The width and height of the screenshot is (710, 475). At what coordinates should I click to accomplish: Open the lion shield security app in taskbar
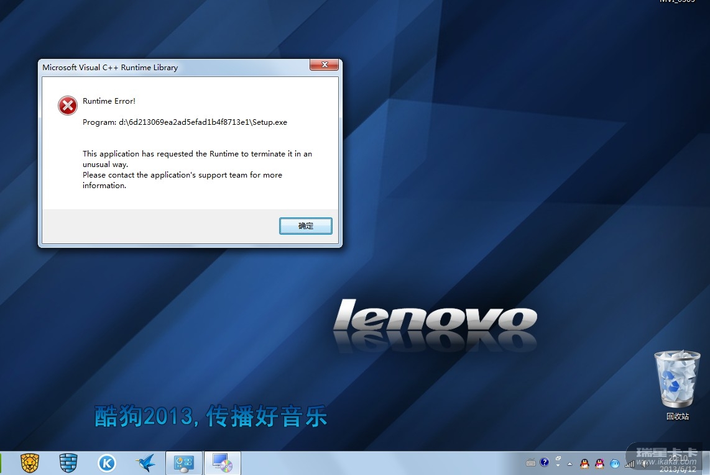click(30, 463)
